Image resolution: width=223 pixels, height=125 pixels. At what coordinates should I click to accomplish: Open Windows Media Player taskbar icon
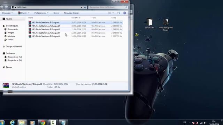32,123
